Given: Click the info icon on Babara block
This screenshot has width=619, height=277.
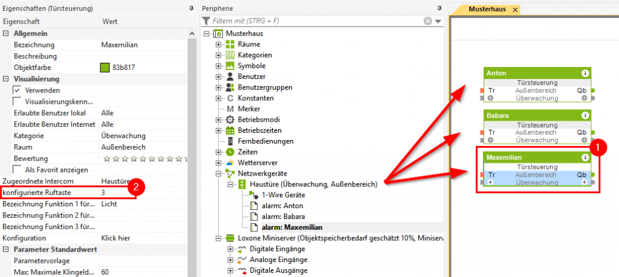Looking at the screenshot, I should coord(585,115).
